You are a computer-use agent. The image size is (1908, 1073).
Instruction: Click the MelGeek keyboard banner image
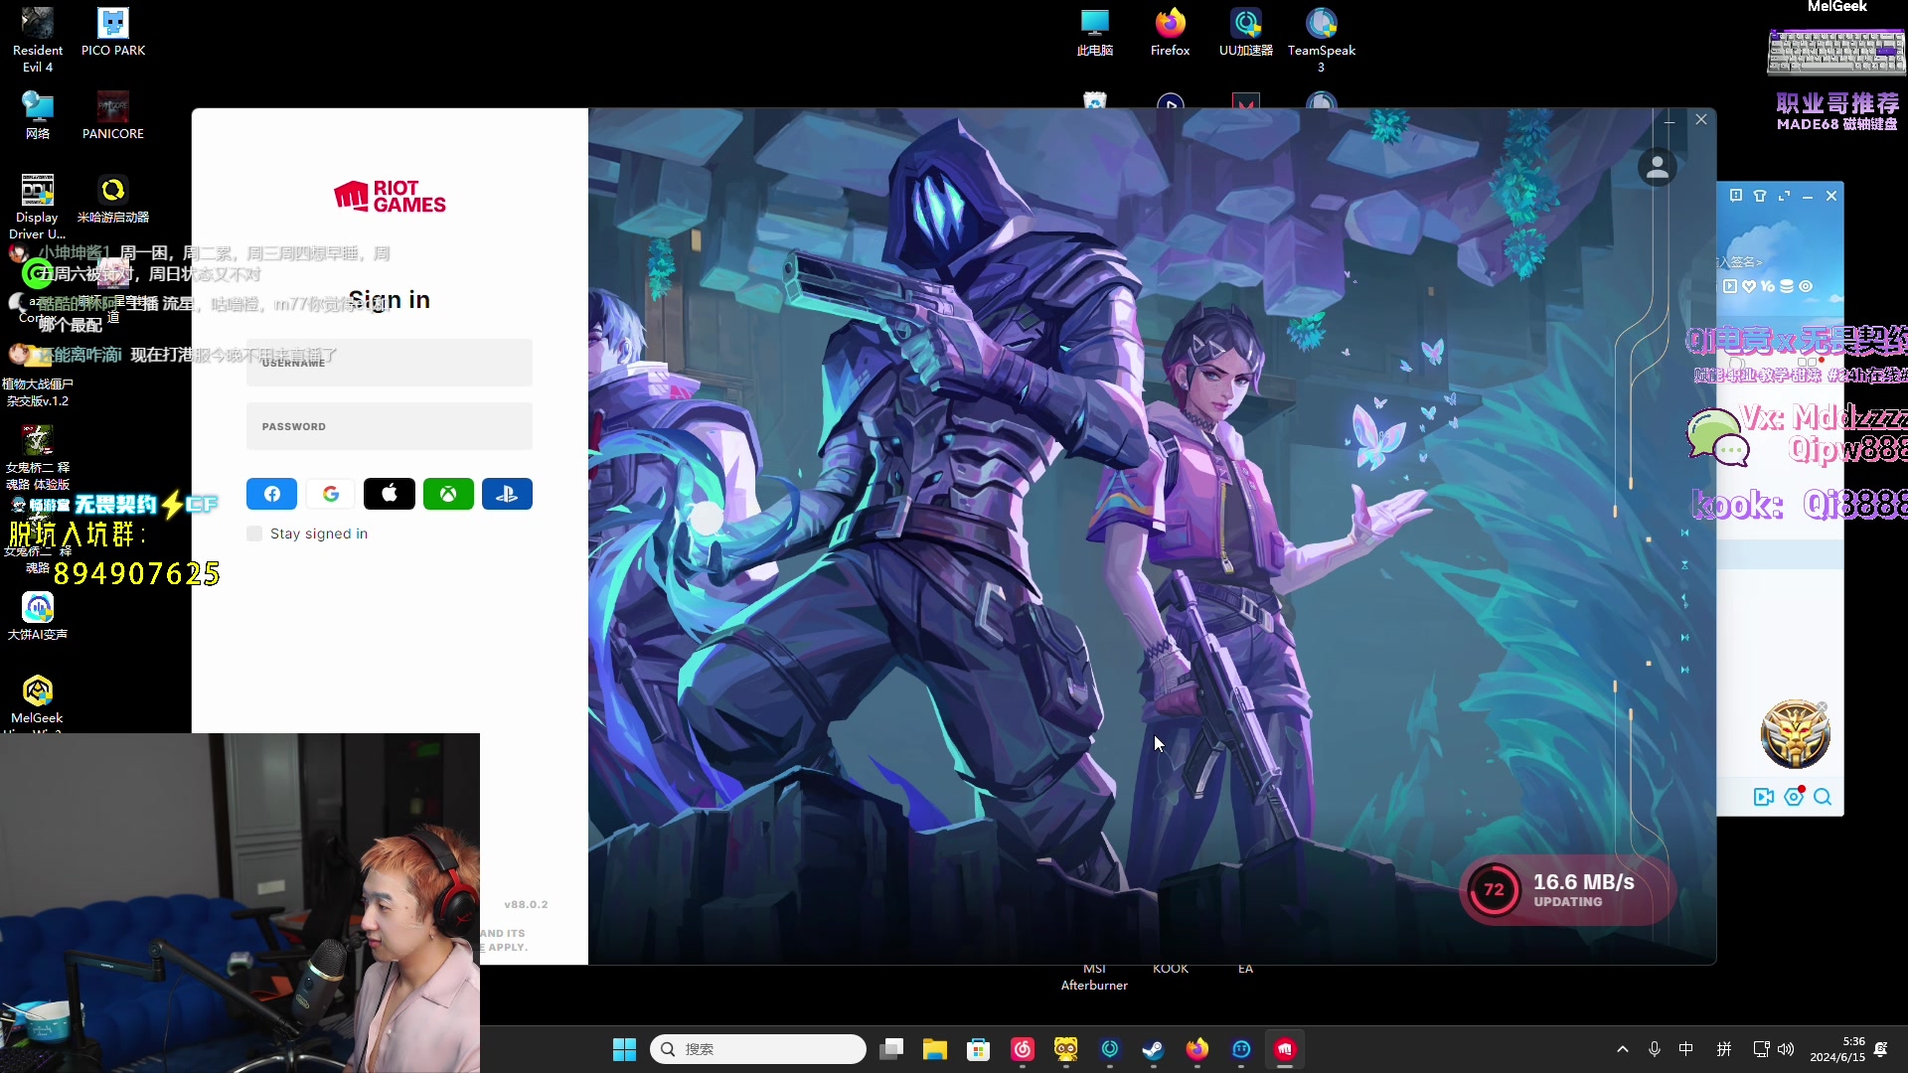pyautogui.click(x=1835, y=50)
